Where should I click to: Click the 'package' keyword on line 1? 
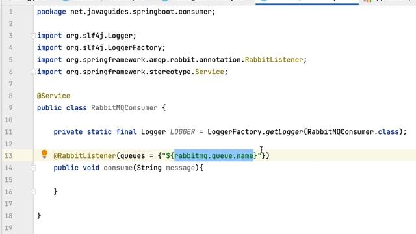(51, 12)
